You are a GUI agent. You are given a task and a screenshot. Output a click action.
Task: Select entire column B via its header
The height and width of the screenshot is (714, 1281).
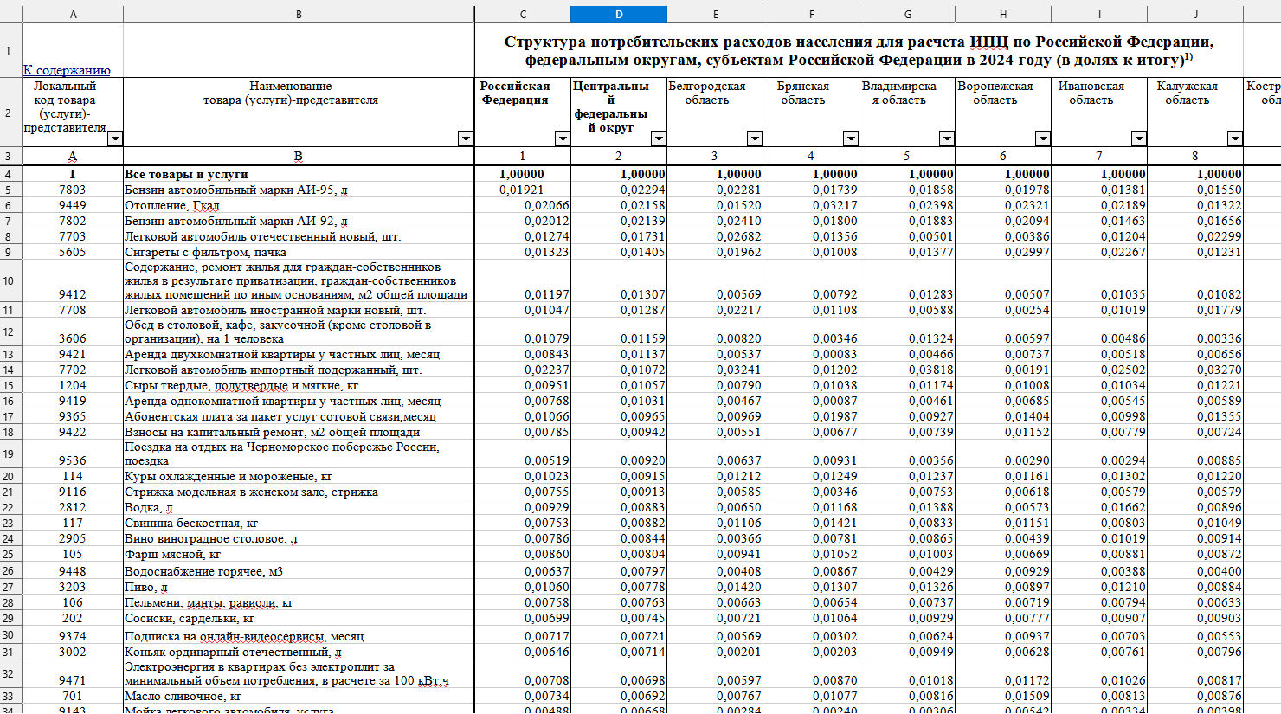point(299,15)
